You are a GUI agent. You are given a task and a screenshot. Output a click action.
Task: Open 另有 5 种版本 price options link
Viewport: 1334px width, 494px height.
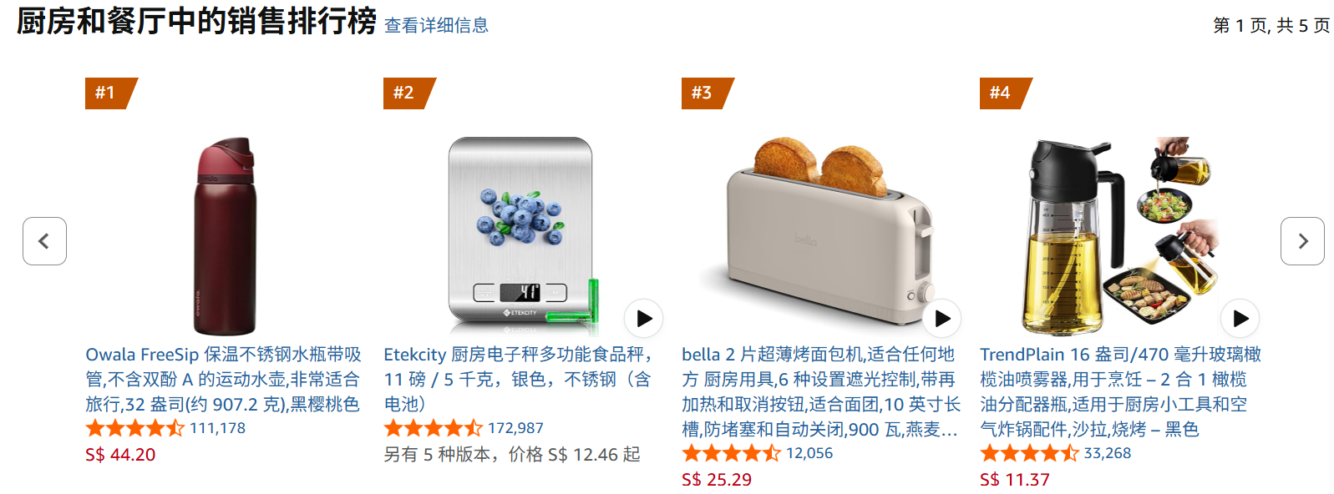pyautogui.click(x=512, y=454)
